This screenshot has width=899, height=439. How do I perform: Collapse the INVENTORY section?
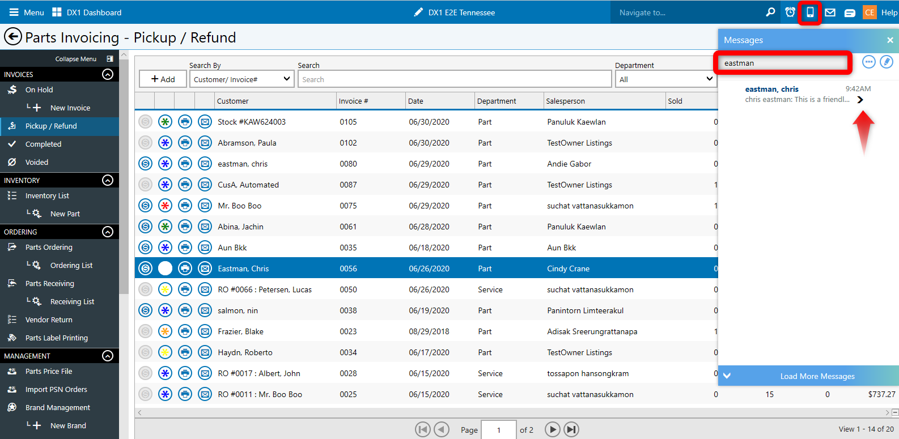(108, 180)
